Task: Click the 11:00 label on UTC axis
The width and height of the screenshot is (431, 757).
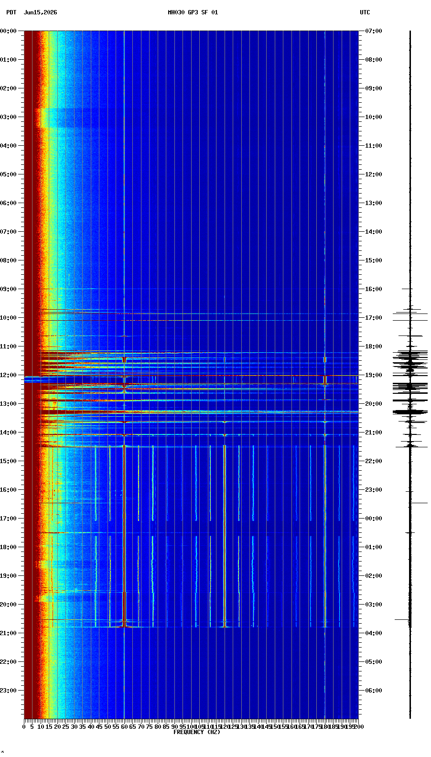Action: [374, 146]
